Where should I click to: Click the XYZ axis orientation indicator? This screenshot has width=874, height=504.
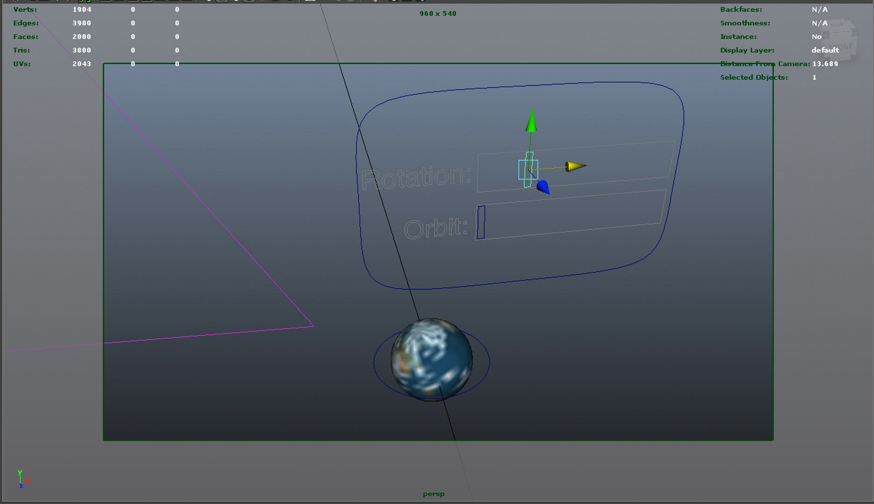pyautogui.click(x=24, y=479)
